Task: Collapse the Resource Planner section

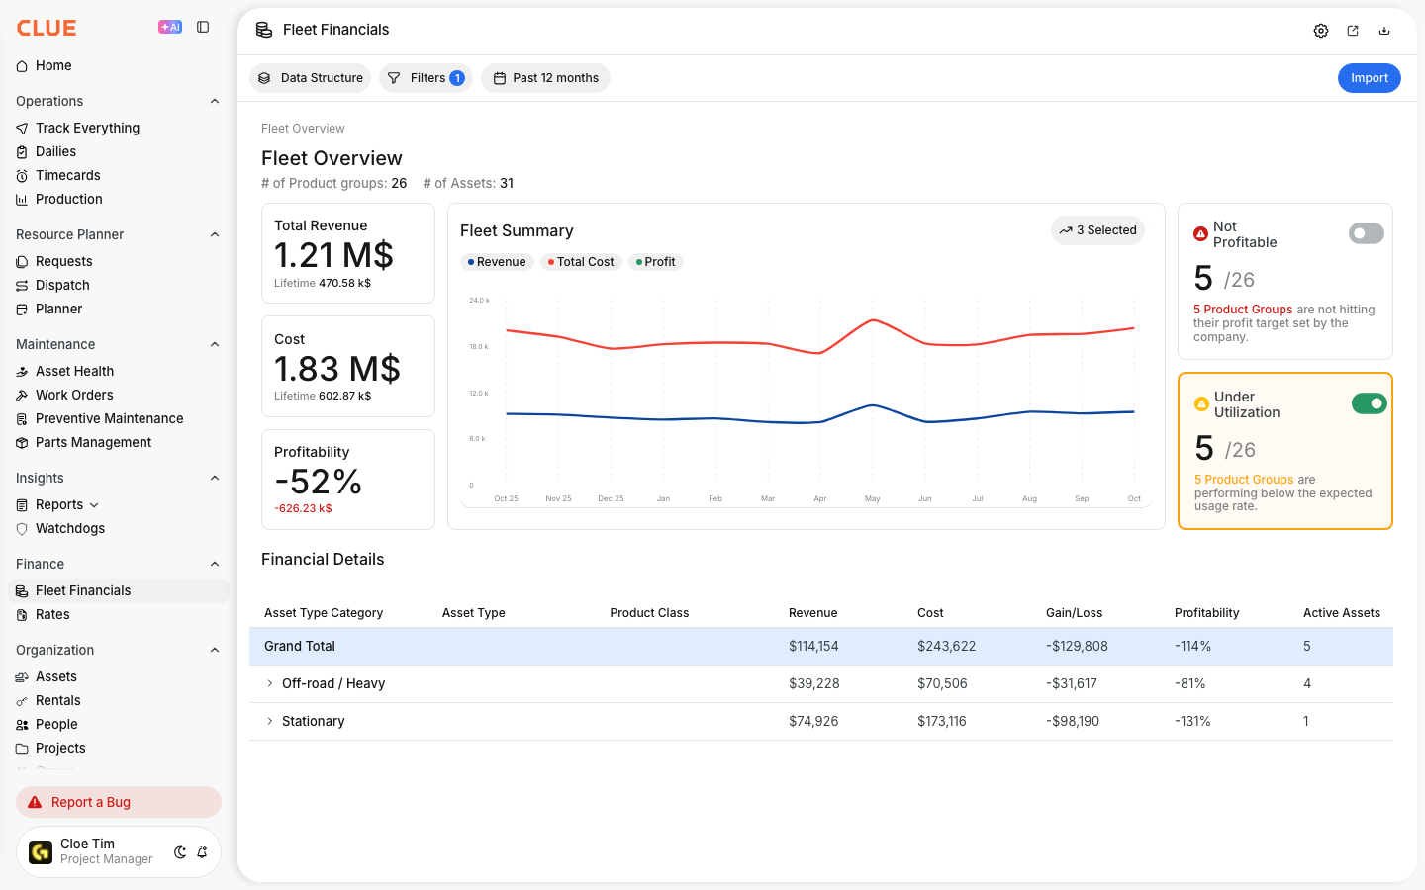Action: [x=215, y=234]
